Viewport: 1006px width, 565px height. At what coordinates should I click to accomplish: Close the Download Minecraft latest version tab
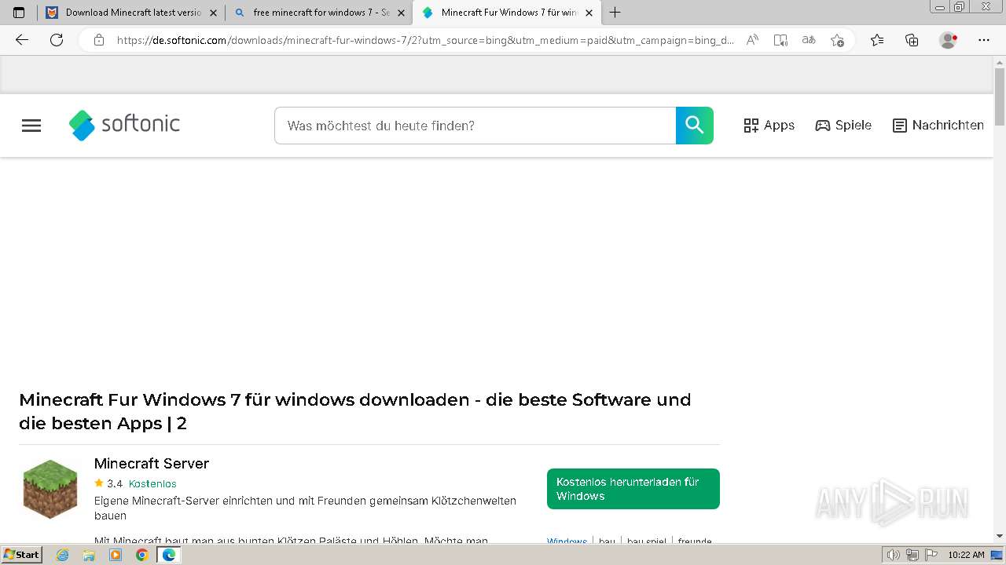tap(213, 13)
